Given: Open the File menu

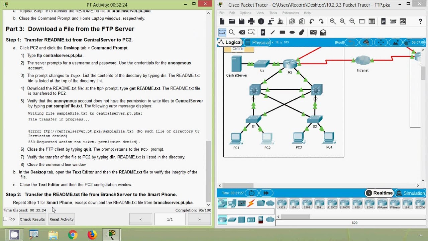Looking at the screenshot, I should pos(222,13).
